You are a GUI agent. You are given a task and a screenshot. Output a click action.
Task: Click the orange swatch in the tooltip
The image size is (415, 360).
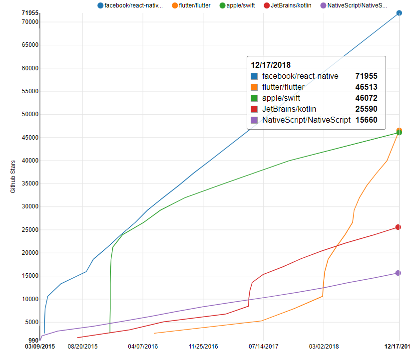pos(254,87)
